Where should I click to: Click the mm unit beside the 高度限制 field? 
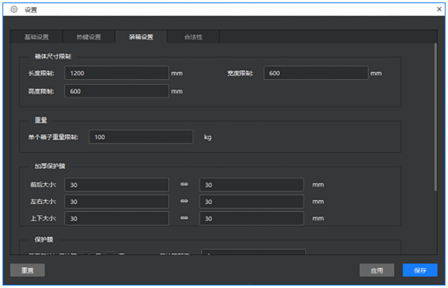pos(177,91)
